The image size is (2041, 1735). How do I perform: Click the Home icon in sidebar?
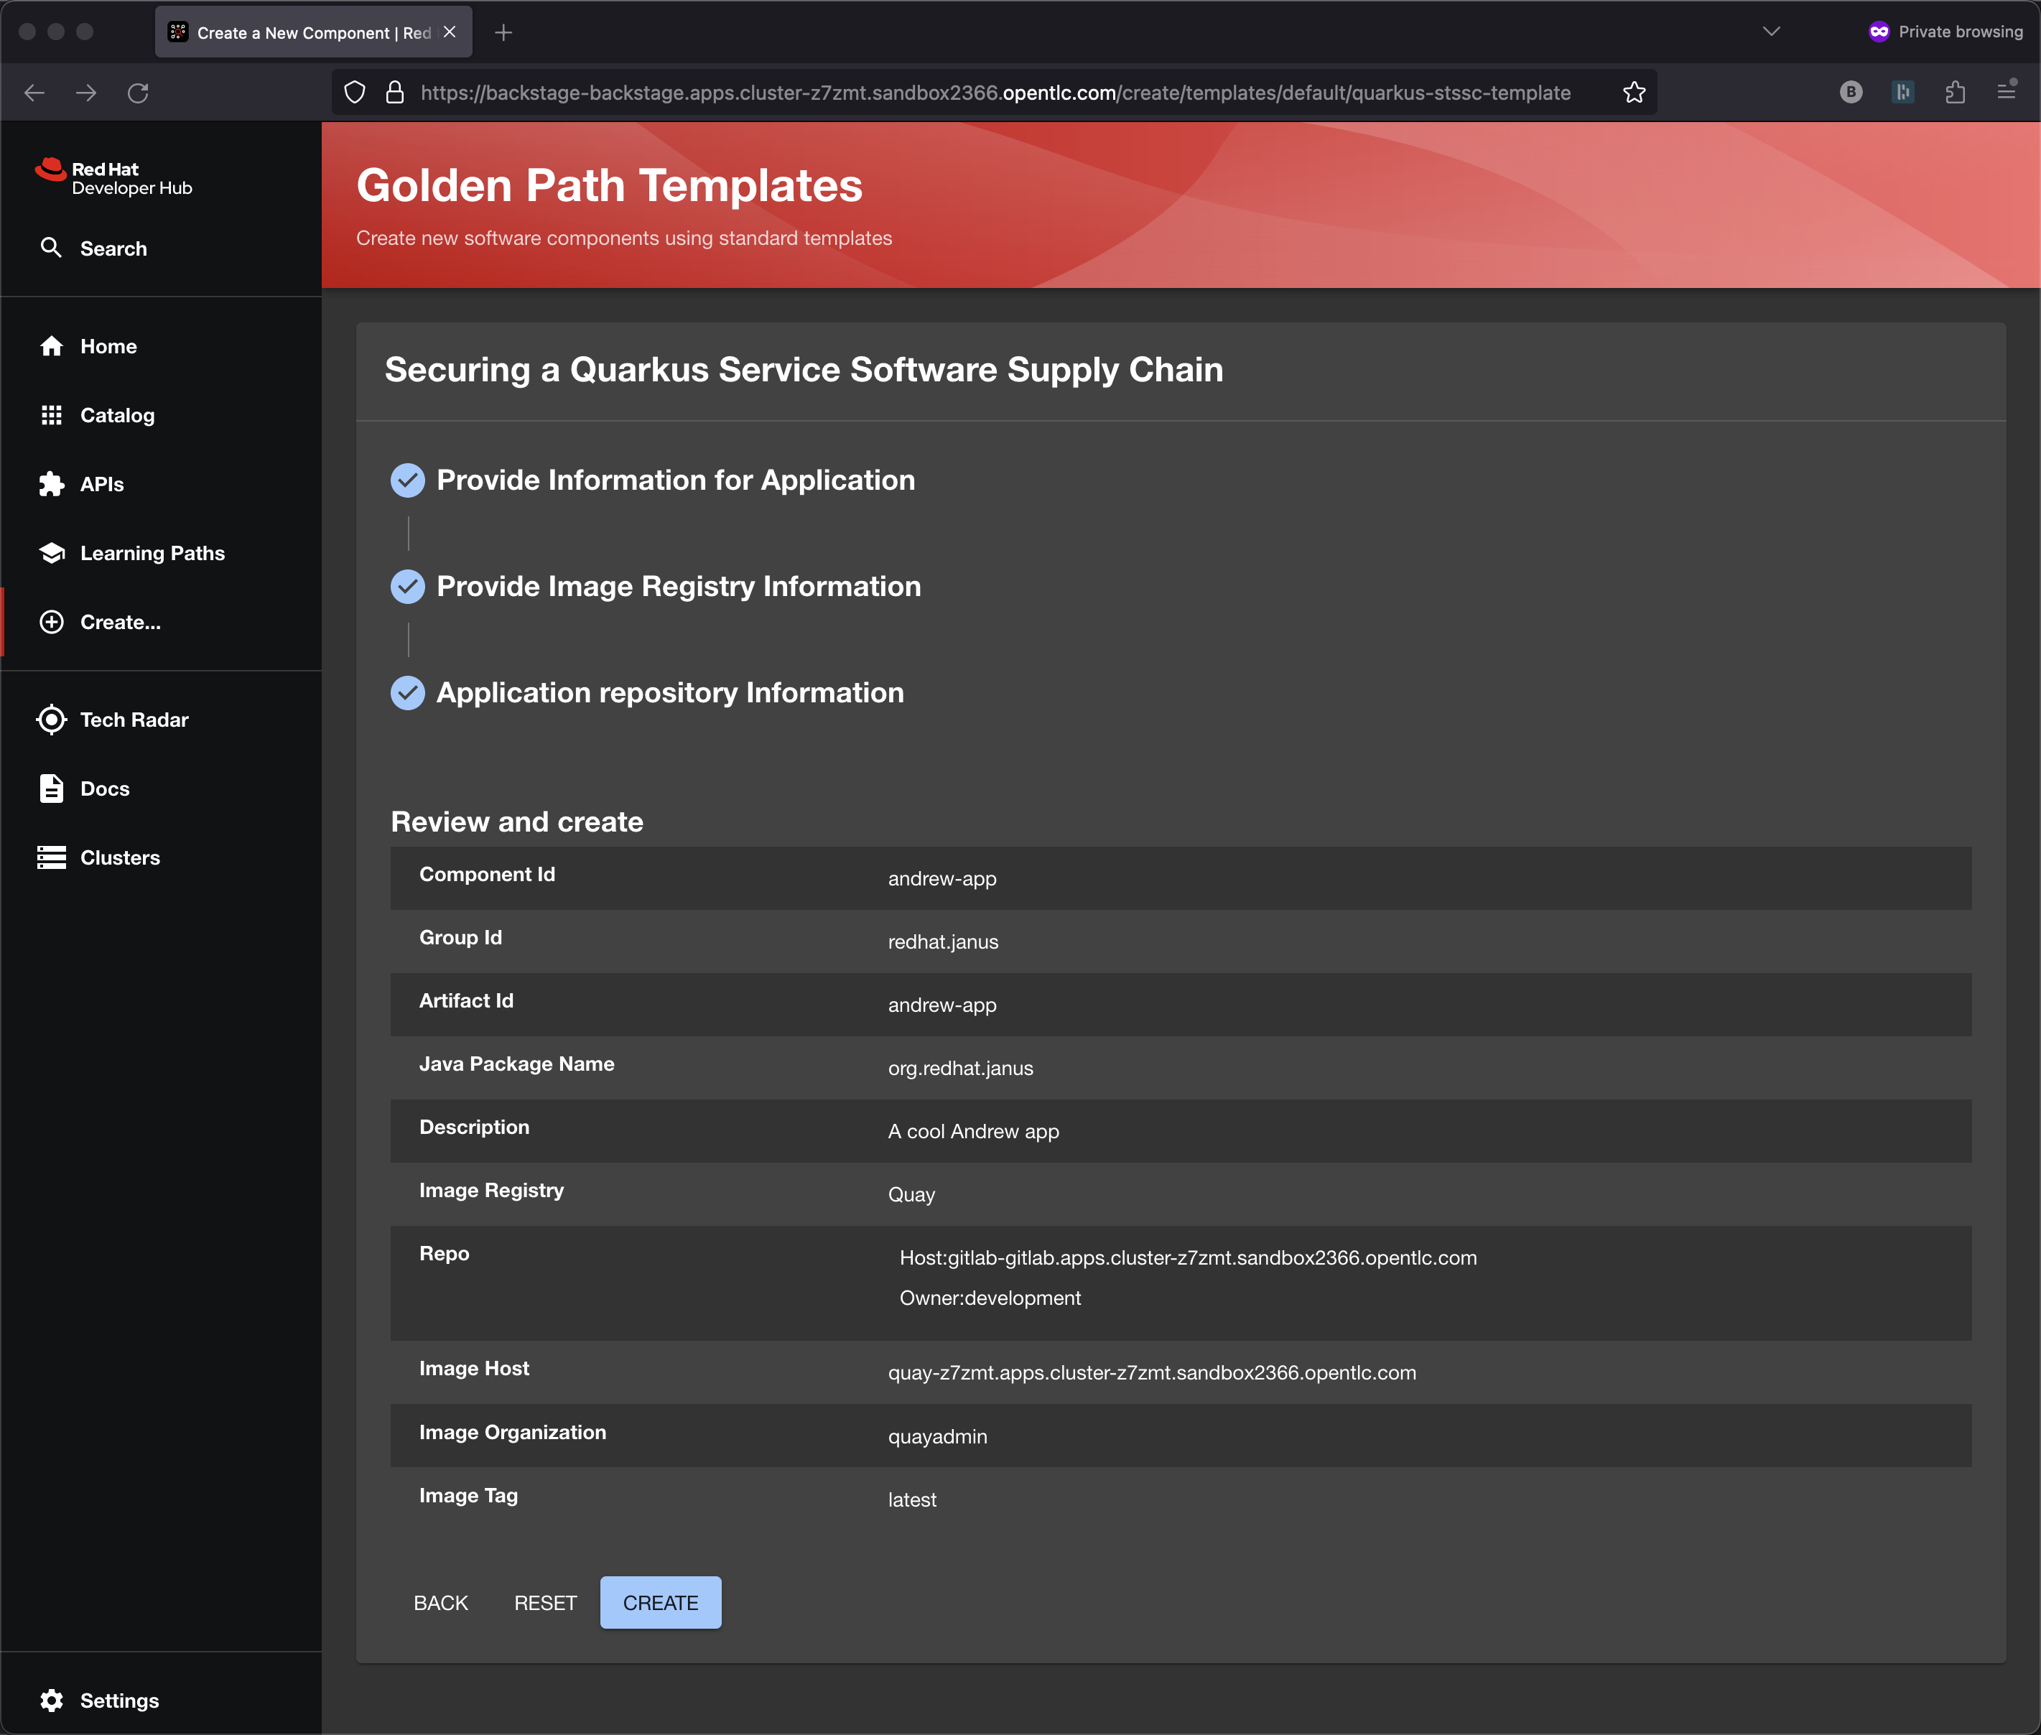click(51, 346)
